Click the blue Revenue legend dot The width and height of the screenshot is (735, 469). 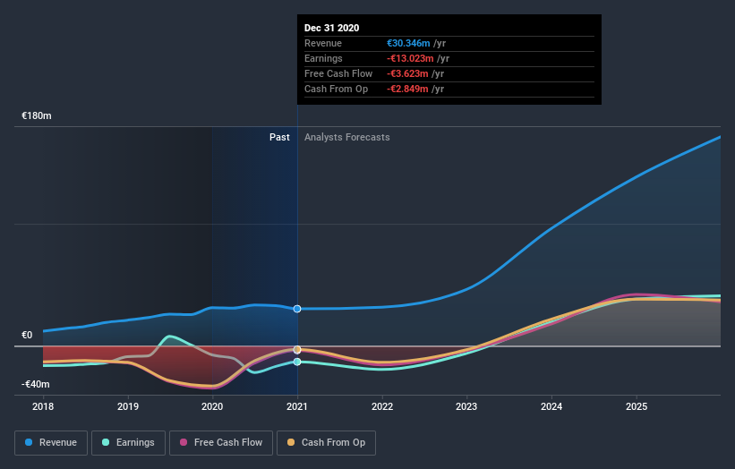tap(29, 442)
